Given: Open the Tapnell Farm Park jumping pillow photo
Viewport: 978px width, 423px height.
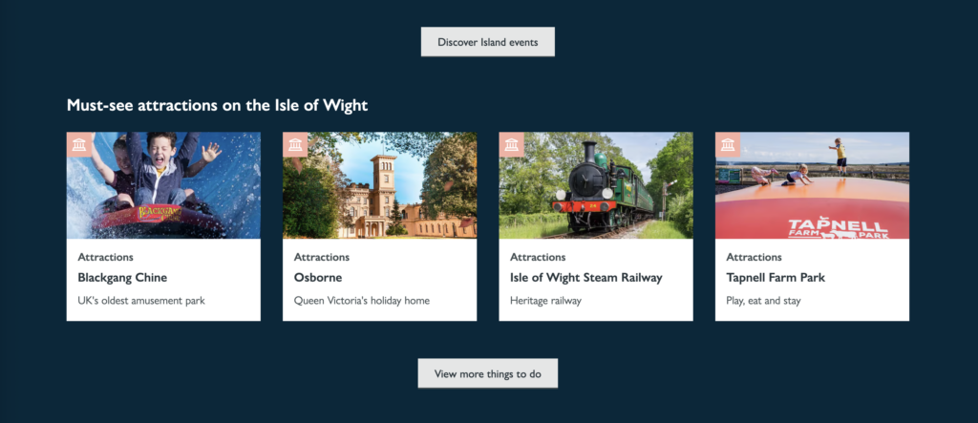Looking at the screenshot, I should pyautogui.click(x=812, y=185).
